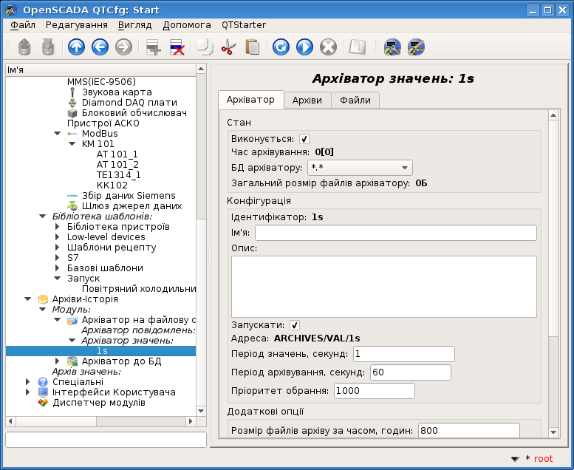Open the Допомога menu
The height and width of the screenshot is (470, 574).
click(x=187, y=25)
